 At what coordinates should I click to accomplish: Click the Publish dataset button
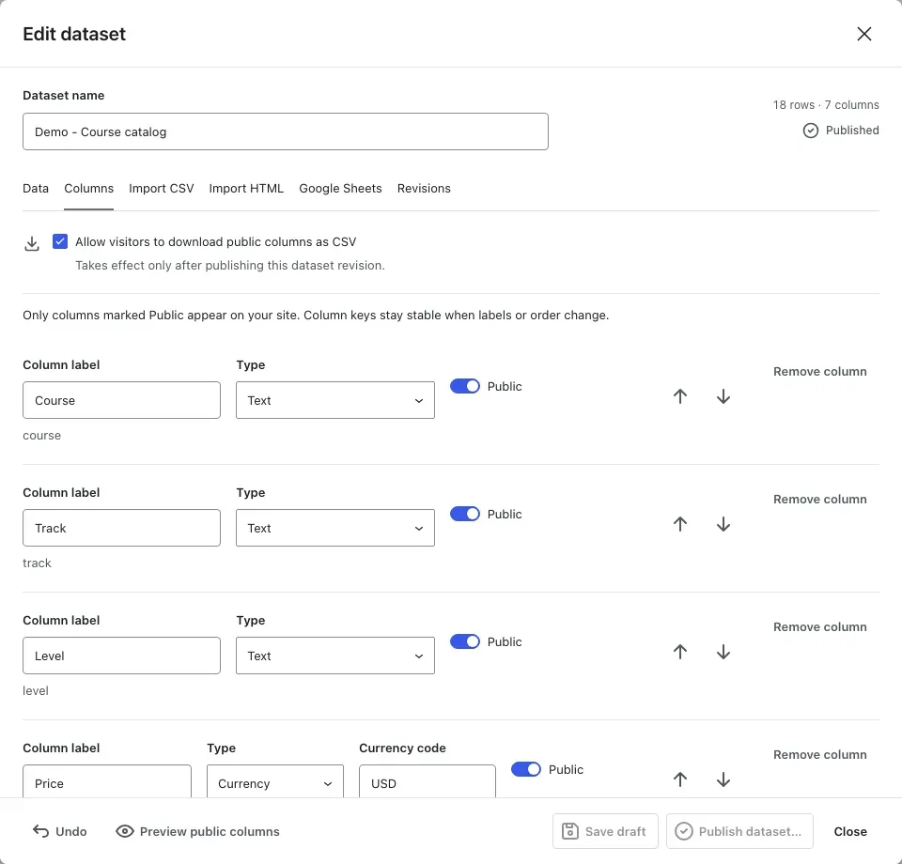739,831
